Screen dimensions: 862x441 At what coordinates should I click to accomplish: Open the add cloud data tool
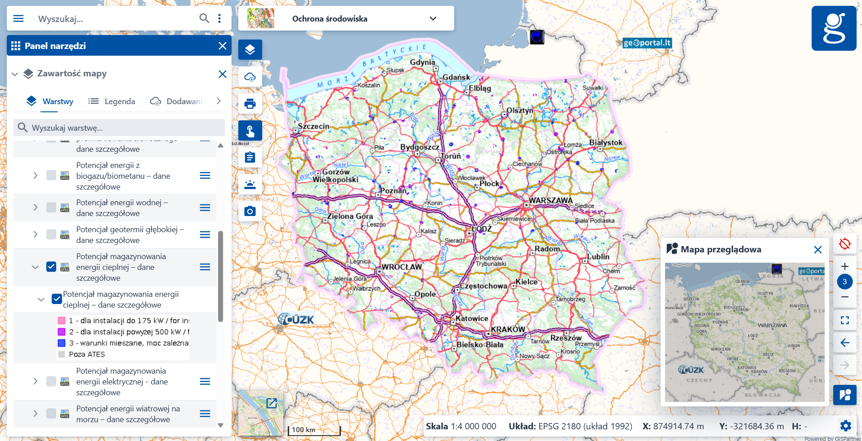pyautogui.click(x=250, y=77)
